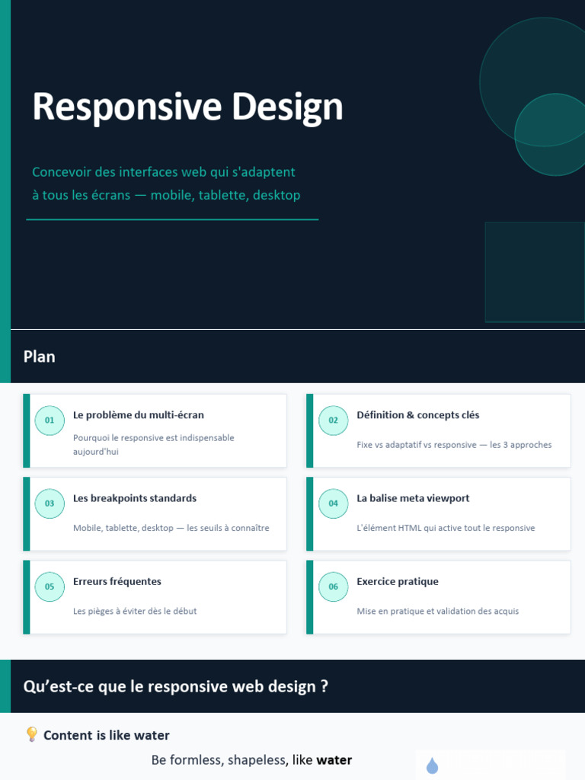585x780 pixels.
Task: Click 'Les pièges à éviter dès le début' text
Action: tap(135, 611)
